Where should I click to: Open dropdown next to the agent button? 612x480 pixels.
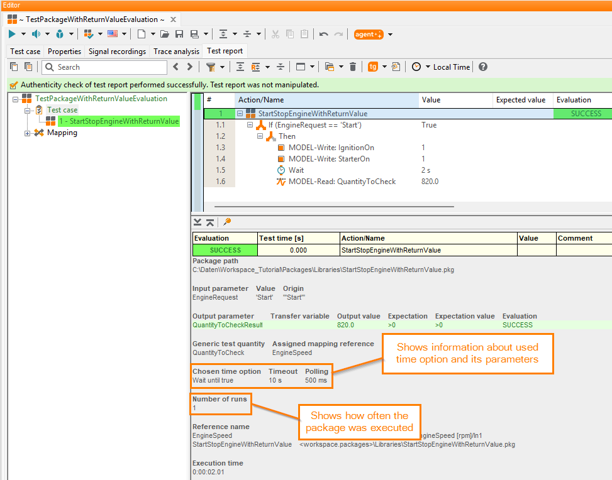coord(390,35)
